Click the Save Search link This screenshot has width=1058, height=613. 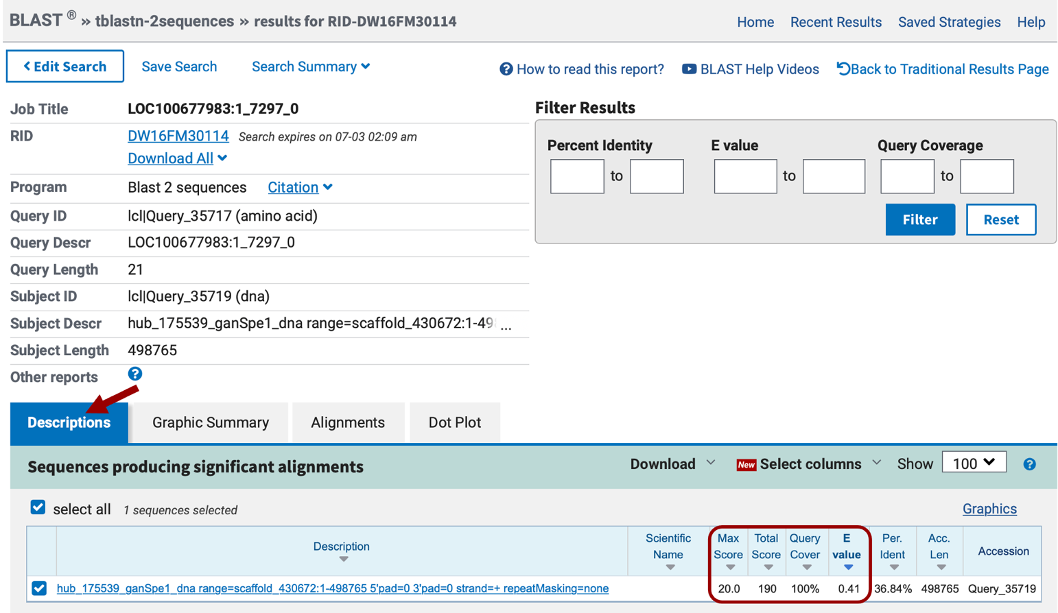click(x=179, y=67)
